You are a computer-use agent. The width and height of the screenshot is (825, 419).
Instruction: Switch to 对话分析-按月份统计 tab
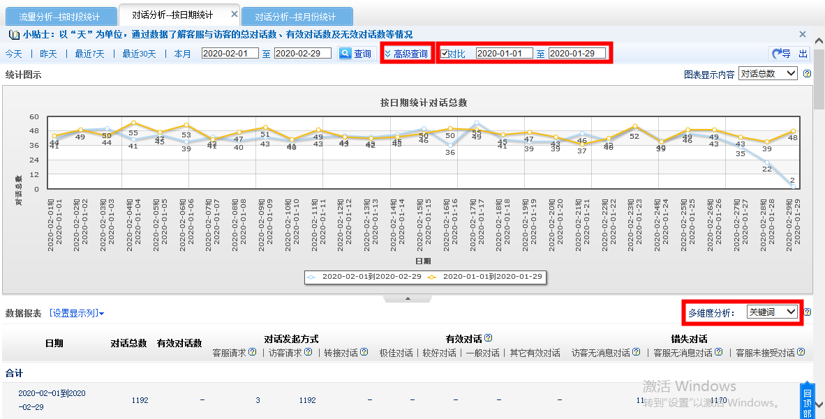tap(295, 16)
